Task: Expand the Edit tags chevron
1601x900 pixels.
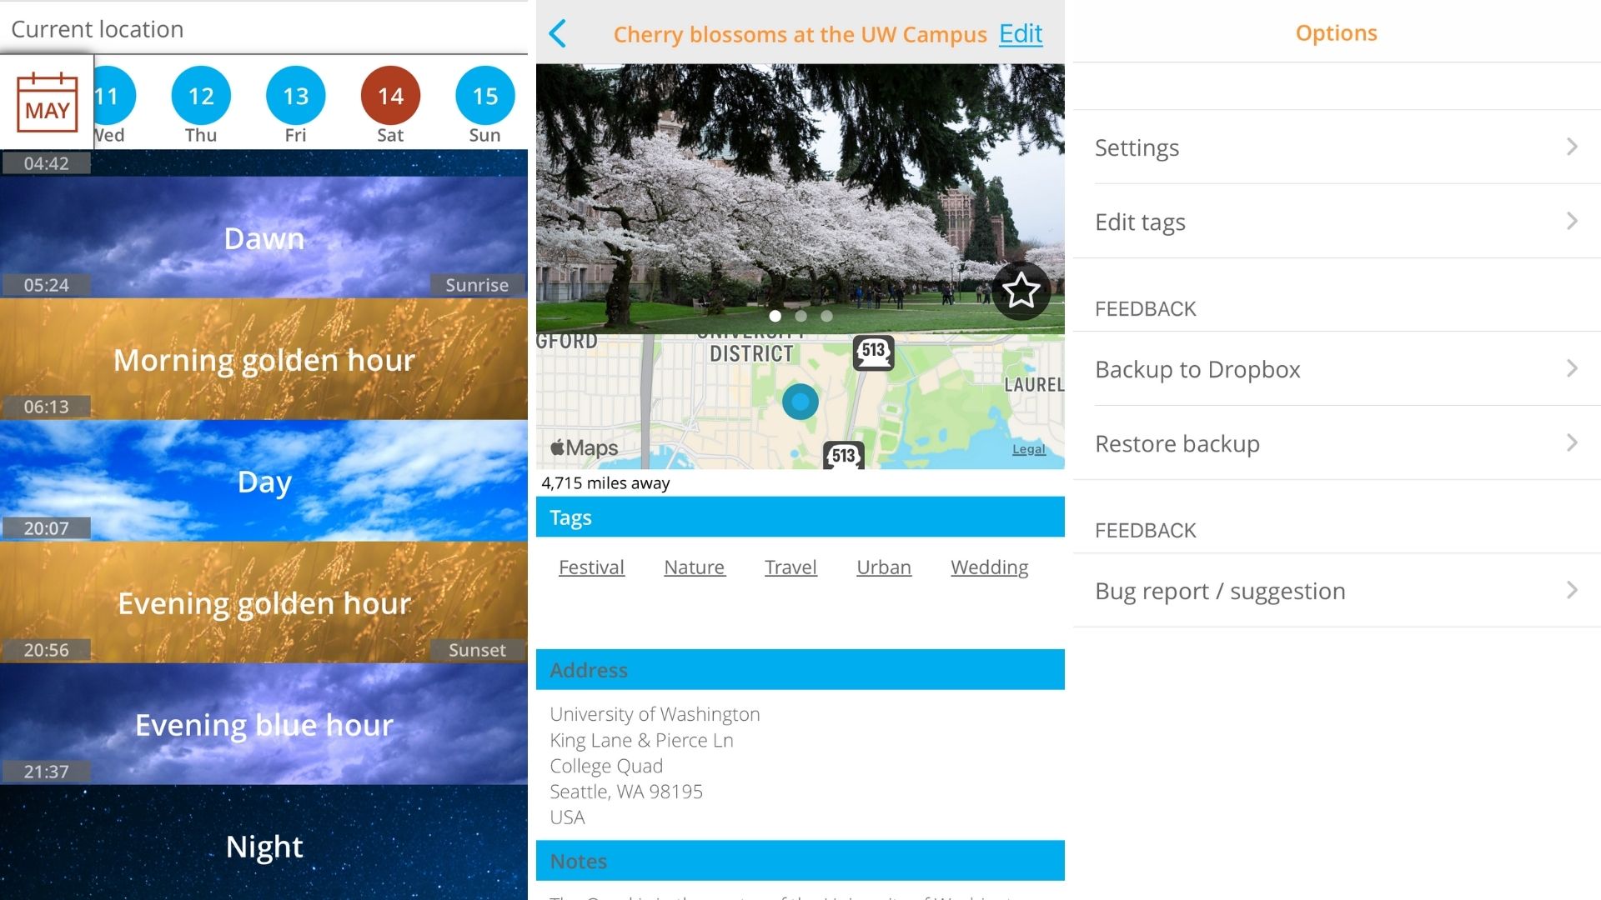Action: 1573,221
